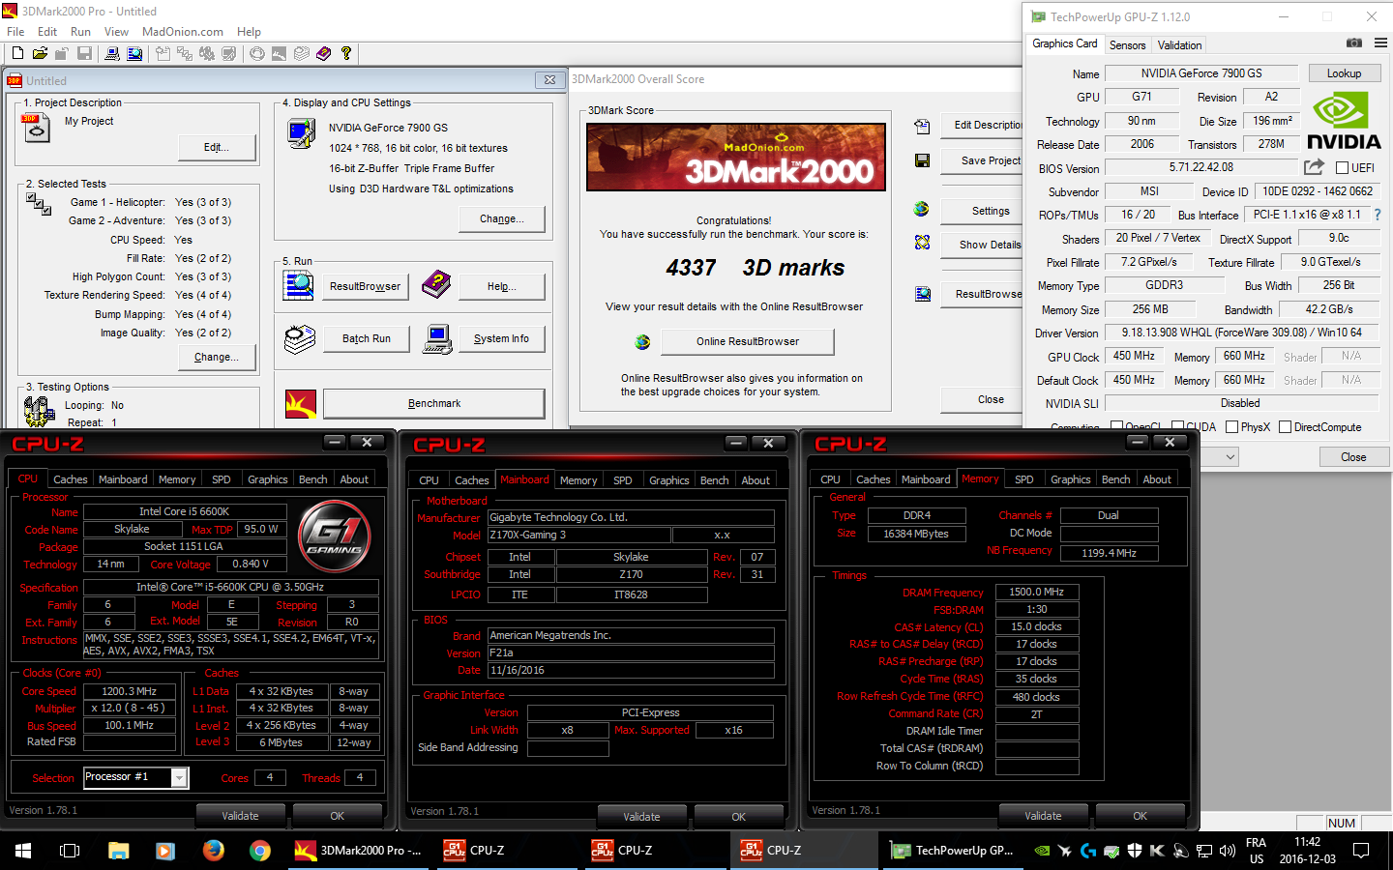Click the Online ResultBrowser button
The image size is (1393, 870).
click(748, 341)
